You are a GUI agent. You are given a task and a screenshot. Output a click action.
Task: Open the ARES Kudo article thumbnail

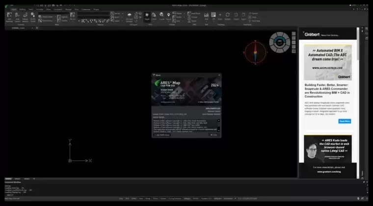point(327,149)
